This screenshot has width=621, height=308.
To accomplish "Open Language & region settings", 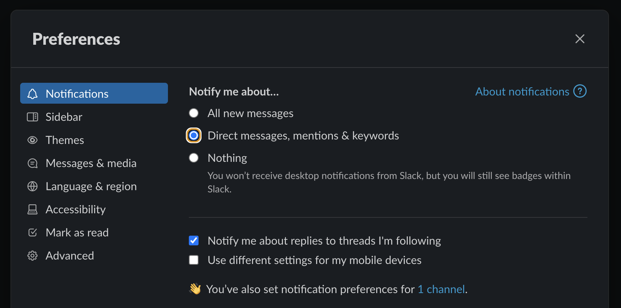I will [x=94, y=186].
